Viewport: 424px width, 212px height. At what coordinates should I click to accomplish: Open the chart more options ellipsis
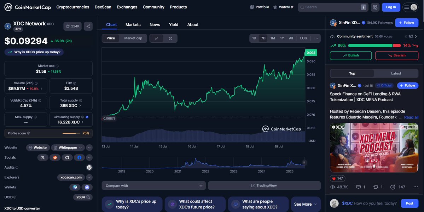[316, 38]
